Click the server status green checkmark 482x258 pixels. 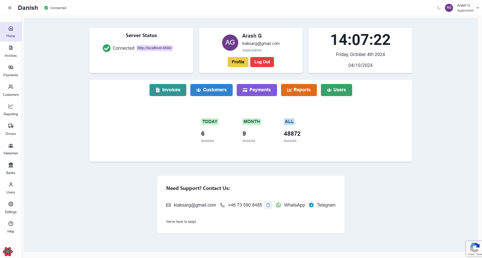tap(107, 48)
